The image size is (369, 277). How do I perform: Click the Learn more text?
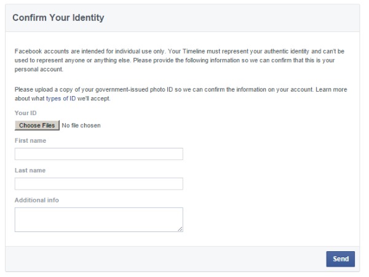tap(331, 89)
